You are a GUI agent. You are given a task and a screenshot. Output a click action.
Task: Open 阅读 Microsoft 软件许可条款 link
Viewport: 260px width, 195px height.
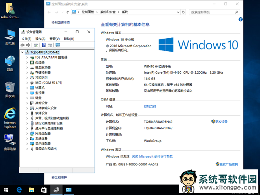152,156
